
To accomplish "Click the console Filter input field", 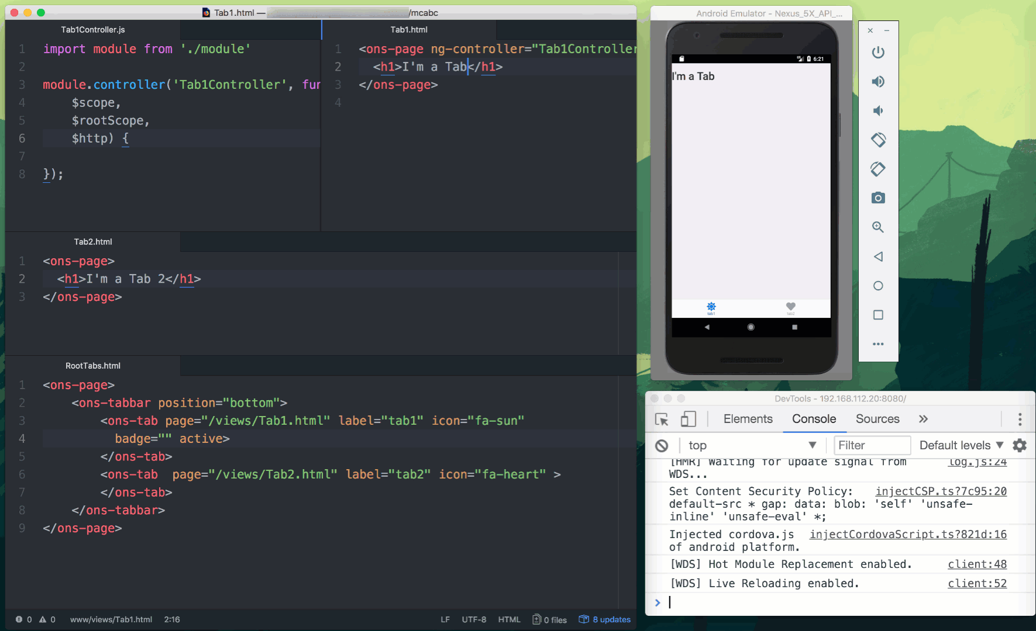I will coord(872,445).
